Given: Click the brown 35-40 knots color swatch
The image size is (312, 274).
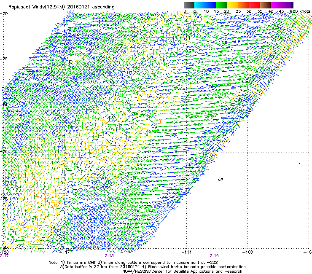Looking at the screenshot, I should point(266,5).
